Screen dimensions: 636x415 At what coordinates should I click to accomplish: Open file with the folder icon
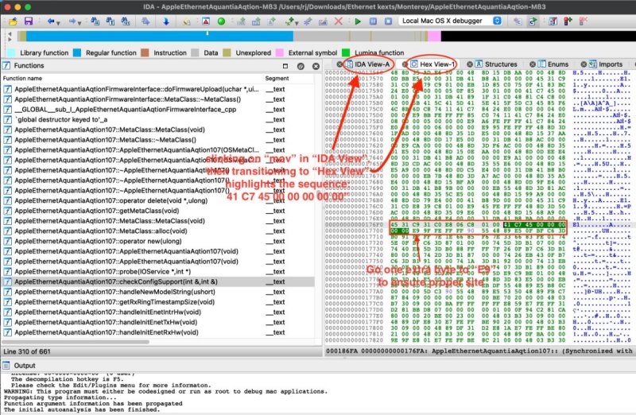tap(13, 21)
